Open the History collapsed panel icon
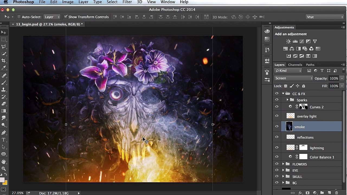 tap(267, 50)
